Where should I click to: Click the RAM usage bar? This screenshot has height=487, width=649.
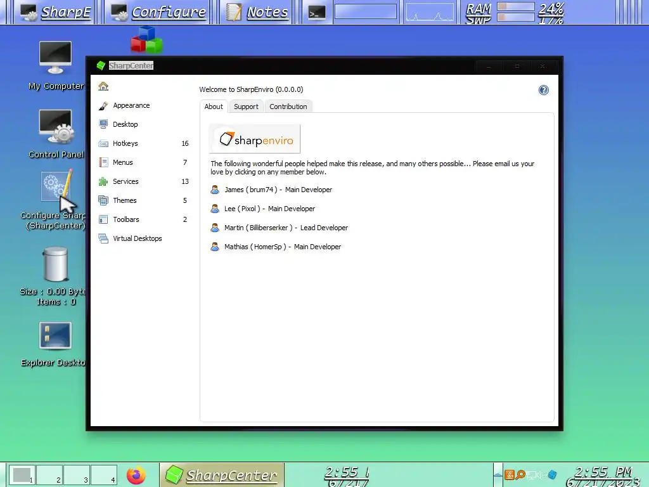pos(516,6)
